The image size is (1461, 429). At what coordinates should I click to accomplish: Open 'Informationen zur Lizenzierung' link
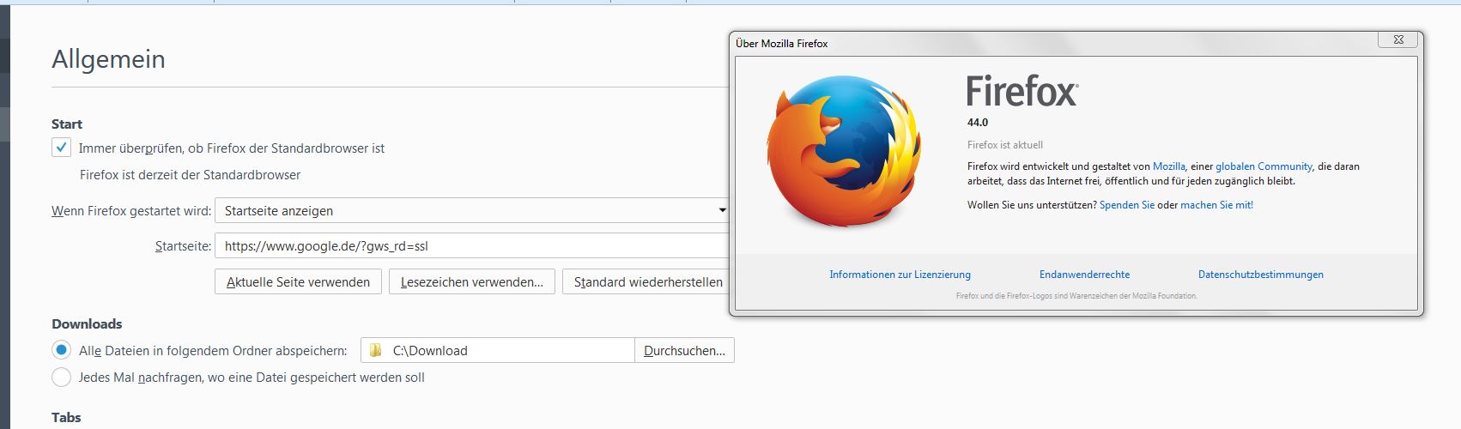tap(900, 275)
